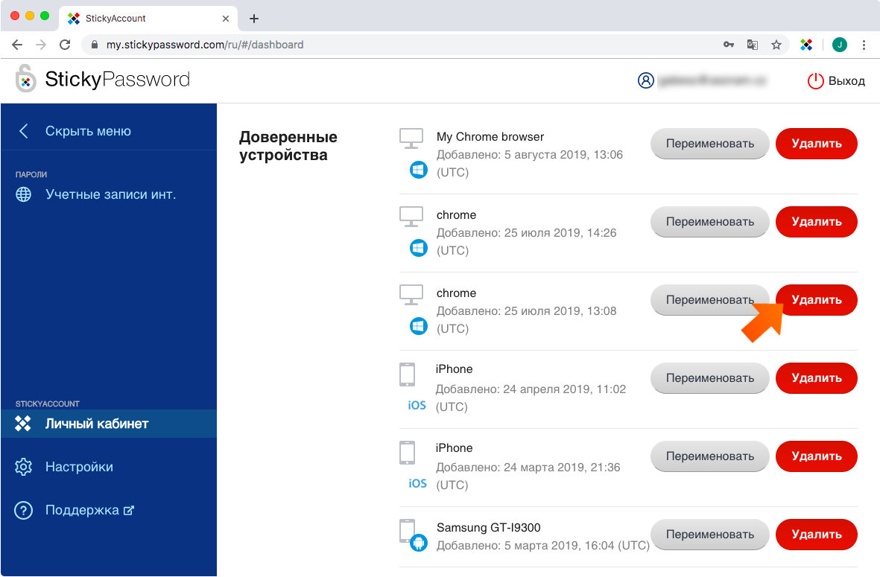The width and height of the screenshot is (880, 577).
Task: Click the address bar URL
Action: coord(205,45)
